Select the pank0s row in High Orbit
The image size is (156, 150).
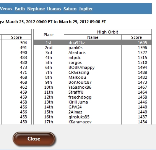click(x=93, y=48)
